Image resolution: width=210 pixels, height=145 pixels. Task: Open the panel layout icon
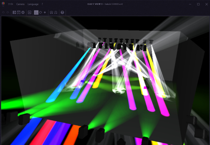tap(14, 12)
